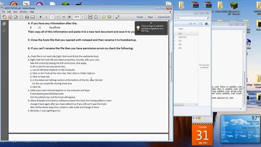
Task: Open Explorer help via question mark icon
Action: click(206, 24)
